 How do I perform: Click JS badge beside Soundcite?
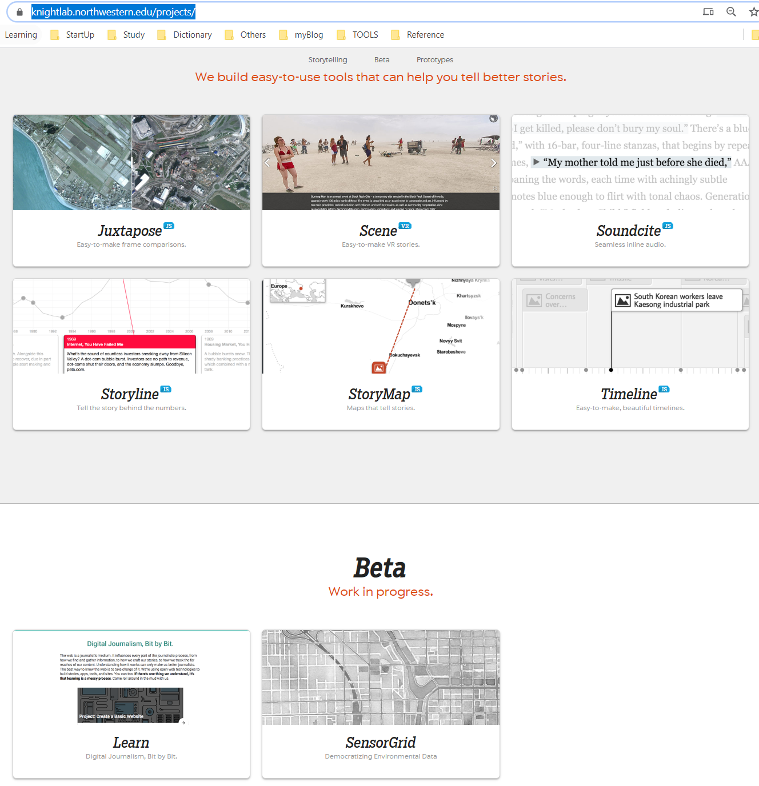coord(668,226)
